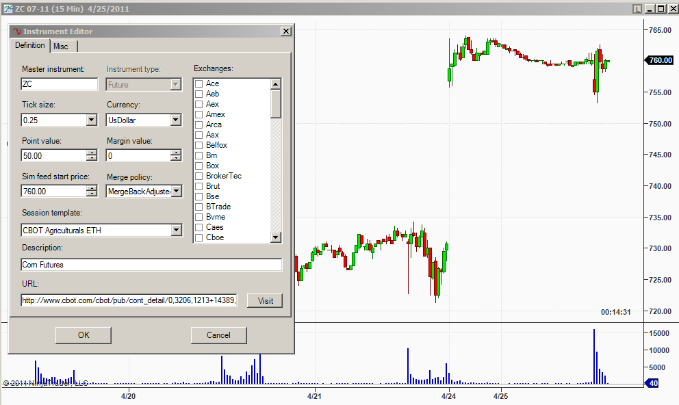Click the 4/20 date label on time axis
The width and height of the screenshot is (679, 405).
click(x=128, y=396)
